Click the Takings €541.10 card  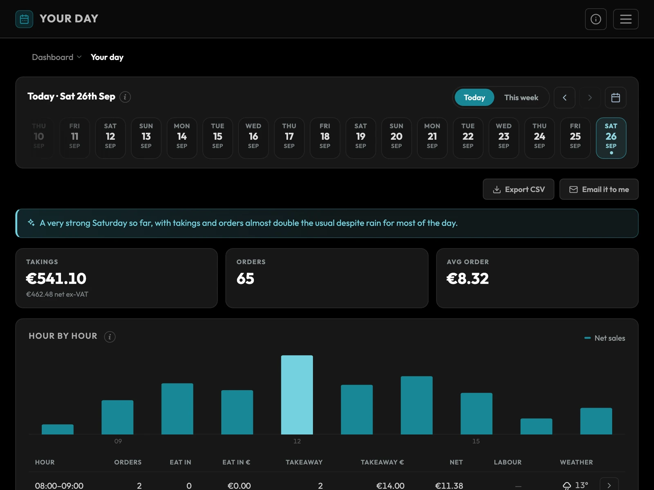[x=116, y=278]
